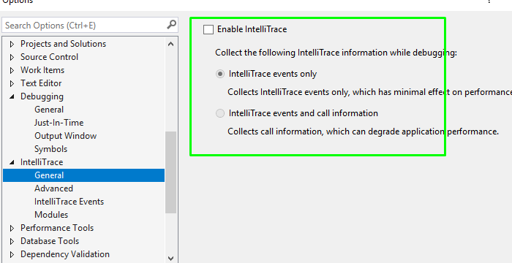The height and width of the screenshot is (263, 512).
Task: Open General under Debugging
Action: coord(49,110)
